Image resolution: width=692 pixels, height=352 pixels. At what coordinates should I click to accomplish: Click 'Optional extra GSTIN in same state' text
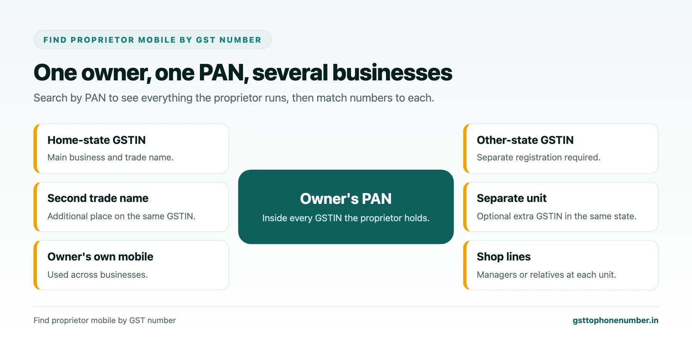point(557,216)
